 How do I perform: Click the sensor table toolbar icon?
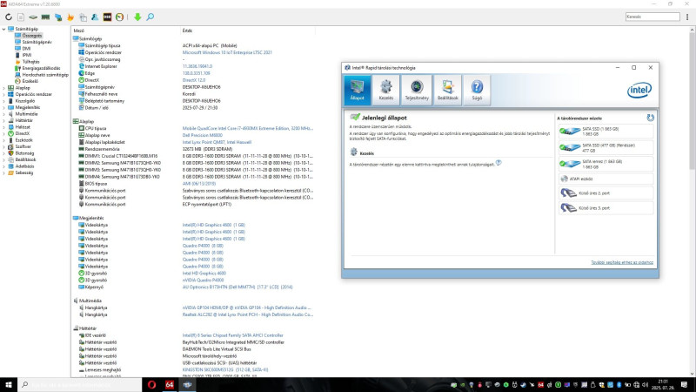[x=83, y=17]
